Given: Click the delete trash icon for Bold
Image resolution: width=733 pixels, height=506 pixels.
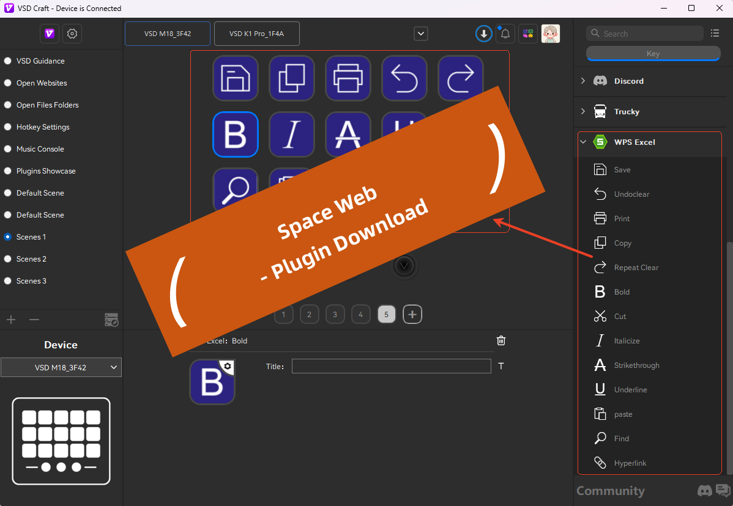Looking at the screenshot, I should tap(501, 341).
